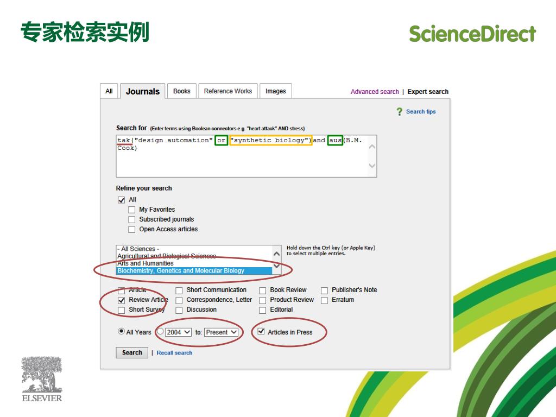The image size is (556, 417).
Task: Open the Search tips link
Action: pyautogui.click(x=421, y=112)
